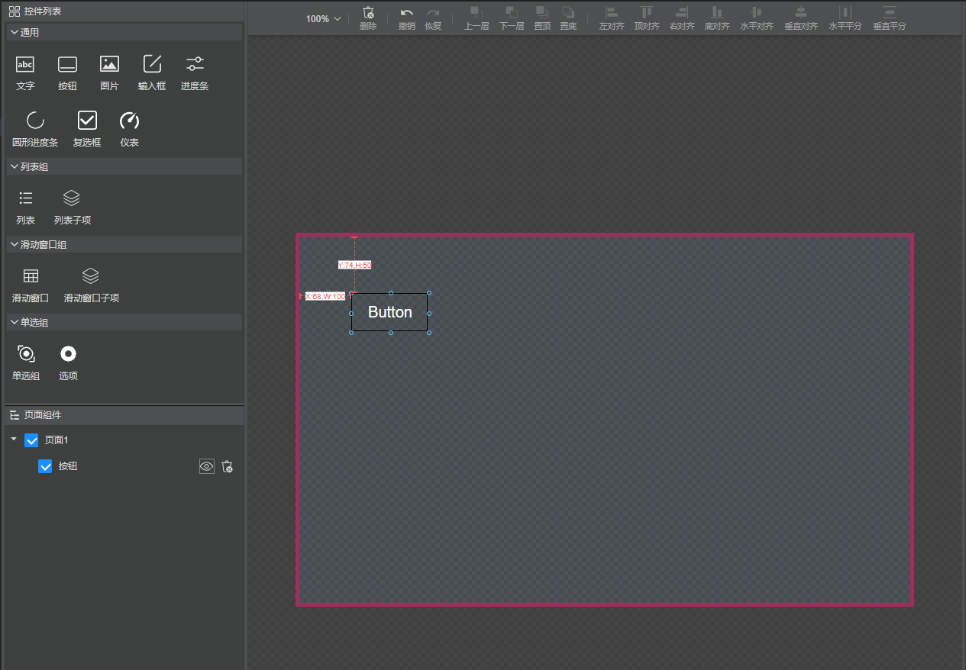Select the 进度条 slider widget icon

pos(195,65)
